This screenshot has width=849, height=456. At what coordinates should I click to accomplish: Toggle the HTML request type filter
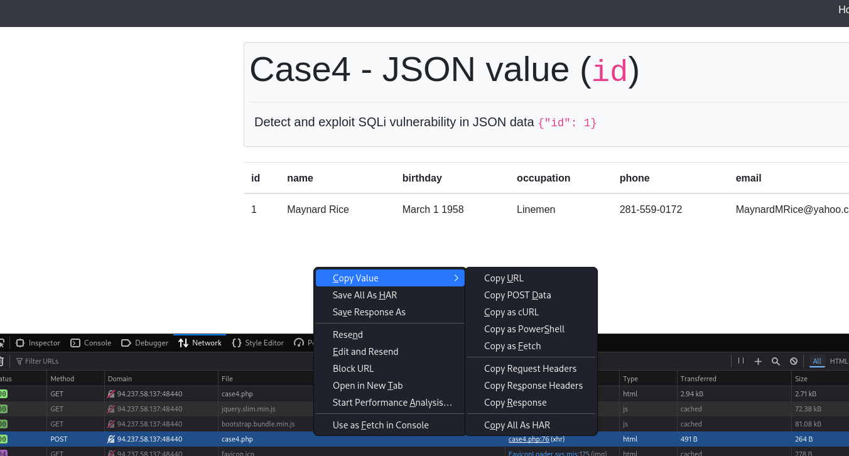tap(839, 361)
